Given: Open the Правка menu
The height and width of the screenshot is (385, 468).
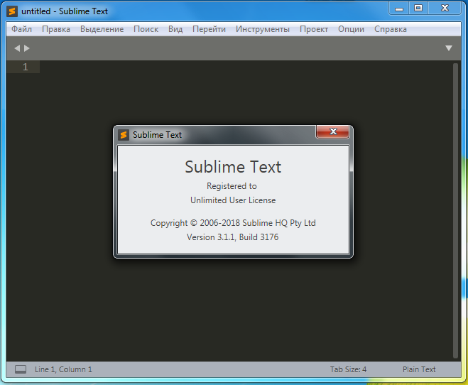Looking at the screenshot, I should 56,29.
